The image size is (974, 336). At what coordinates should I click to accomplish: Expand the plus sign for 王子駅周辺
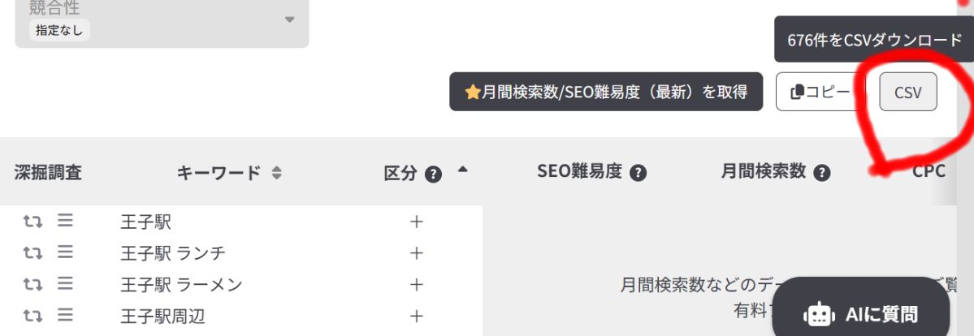(x=417, y=316)
